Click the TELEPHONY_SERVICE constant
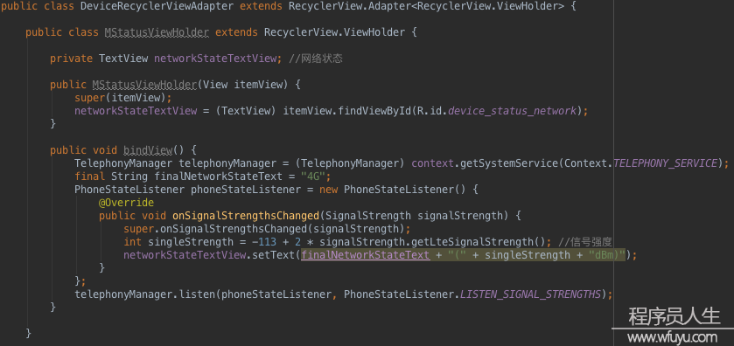The image size is (734, 346). [665, 163]
